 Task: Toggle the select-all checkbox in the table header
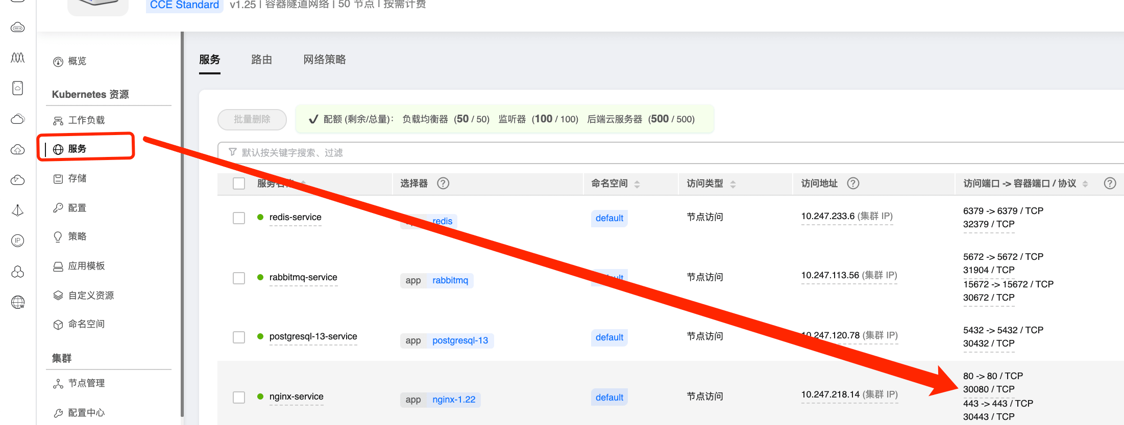click(239, 183)
